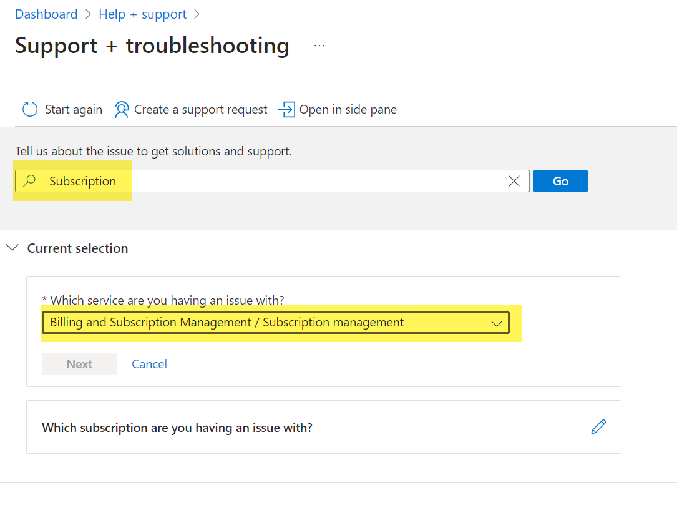Select Open in side pane
677x505 pixels.
(338, 109)
